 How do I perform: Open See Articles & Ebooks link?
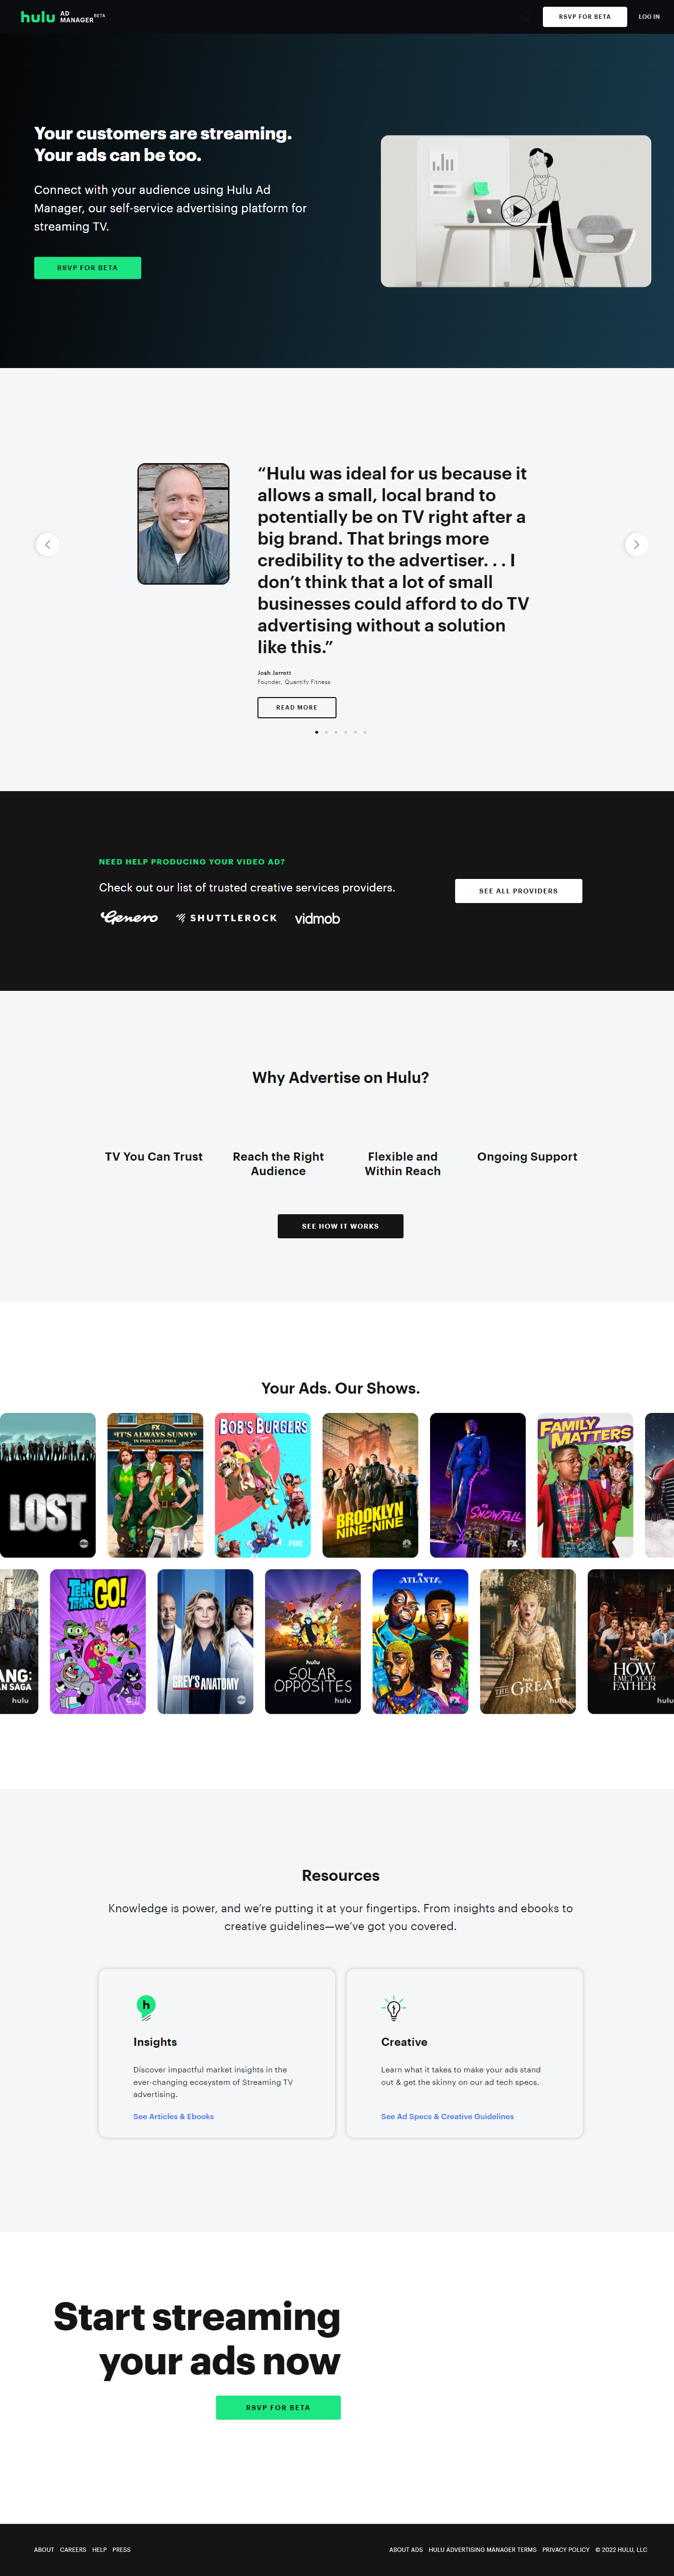coord(173,2116)
